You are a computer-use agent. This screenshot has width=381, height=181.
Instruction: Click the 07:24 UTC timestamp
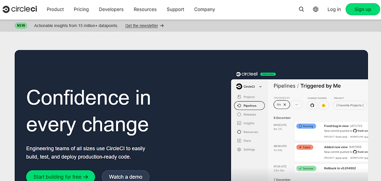click(280, 167)
